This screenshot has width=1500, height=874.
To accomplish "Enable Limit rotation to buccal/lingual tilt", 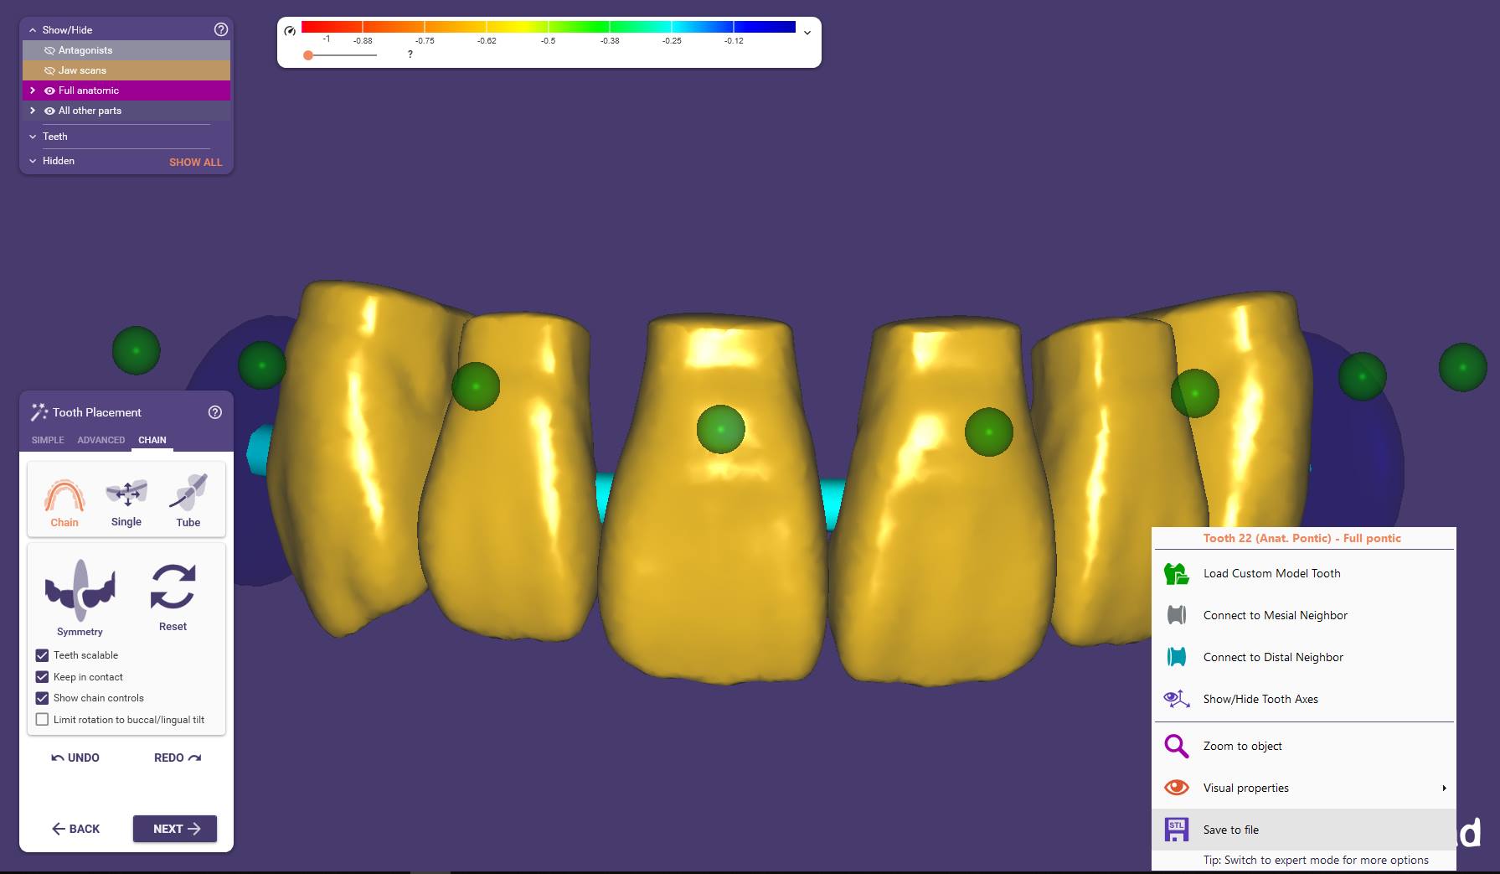I will [x=42, y=720].
